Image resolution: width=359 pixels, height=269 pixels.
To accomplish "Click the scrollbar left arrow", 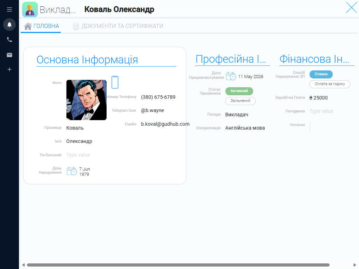I will tap(23, 265).
